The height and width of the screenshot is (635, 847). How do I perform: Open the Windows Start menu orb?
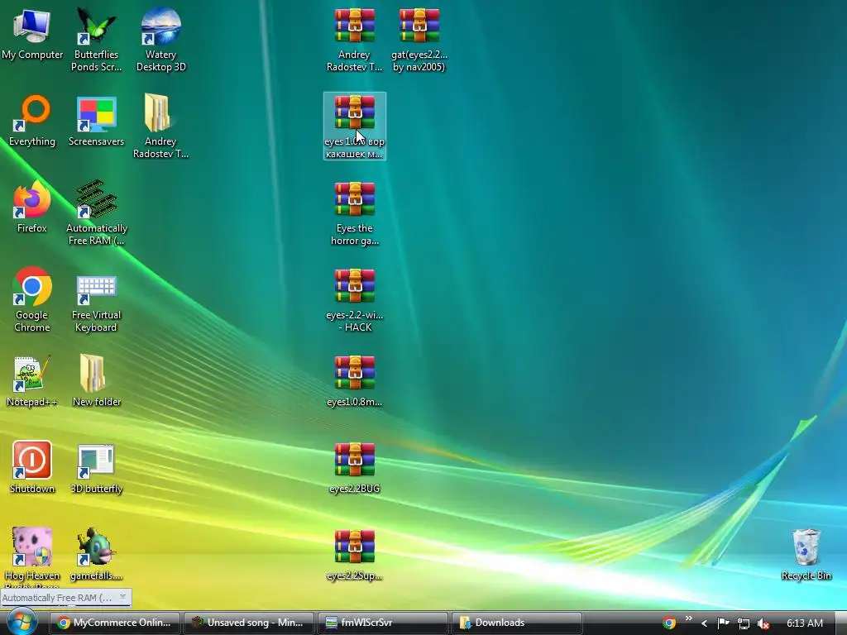(x=22, y=621)
